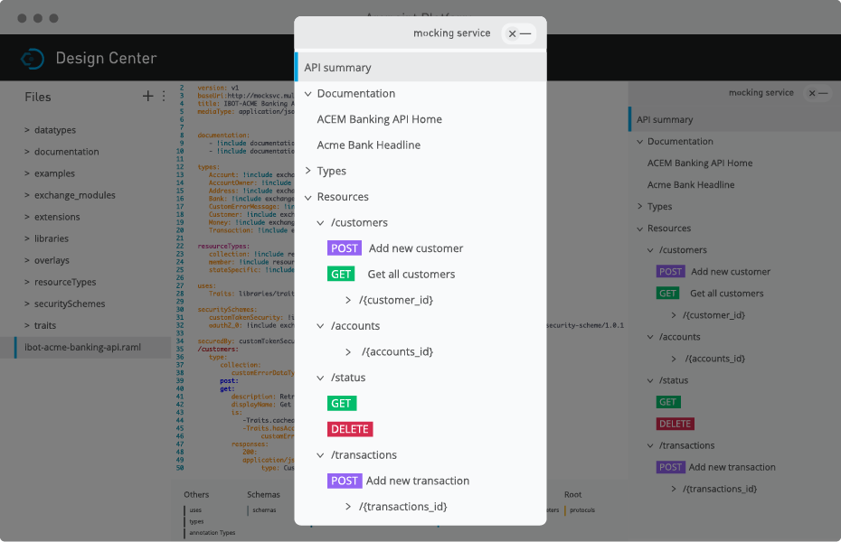The height and width of the screenshot is (542, 841).
Task: Expand /{transactions_id} in background right panel
Action: click(674, 489)
